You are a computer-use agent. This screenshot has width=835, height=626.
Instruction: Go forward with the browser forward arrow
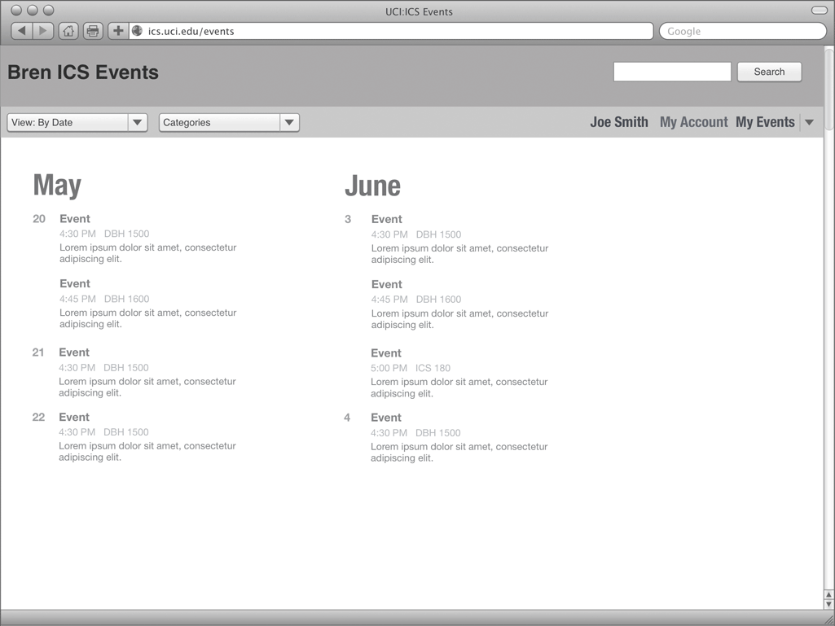click(x=43, y=31)
